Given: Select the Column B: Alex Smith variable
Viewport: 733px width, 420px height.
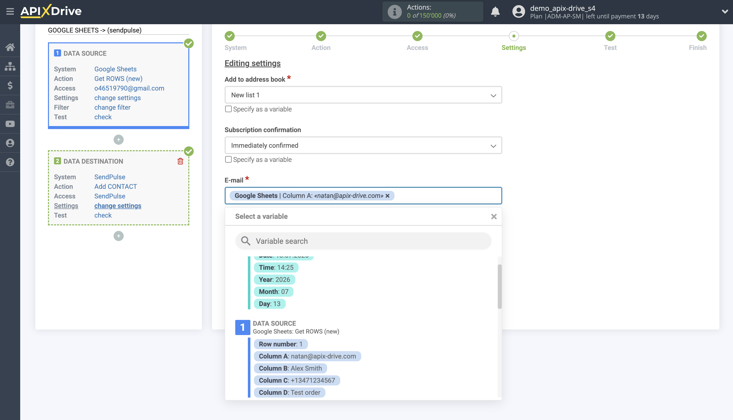Looking at the screenshot, I should pos(290,368).
